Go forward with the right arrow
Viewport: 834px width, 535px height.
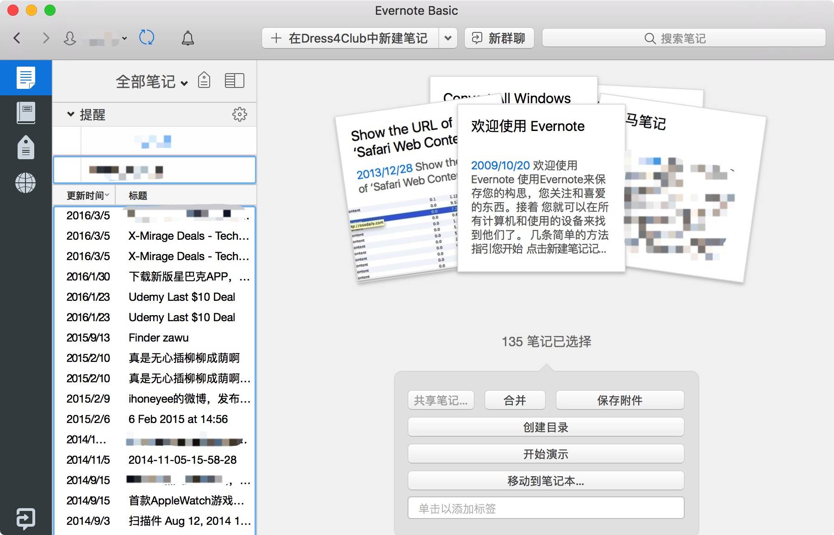(45, 38)
